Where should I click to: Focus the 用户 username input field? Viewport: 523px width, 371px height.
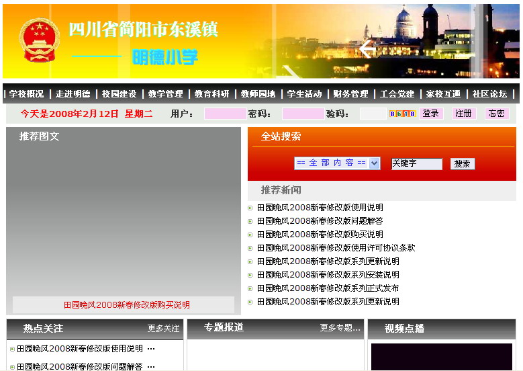pyautogui.click(x=224, y=114)
